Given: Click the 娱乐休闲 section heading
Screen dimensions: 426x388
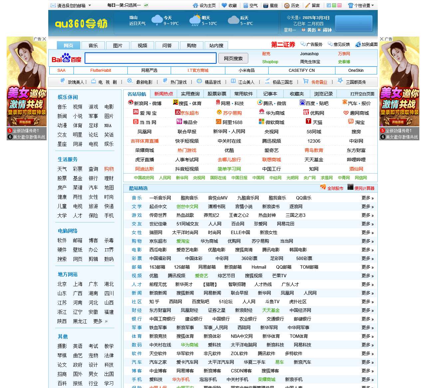Looking at the screenshot, I should (x=68, y=97).
